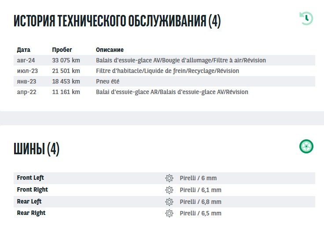Click the 18 453 km mileage entry
The image size is (324, 229).
66,81
